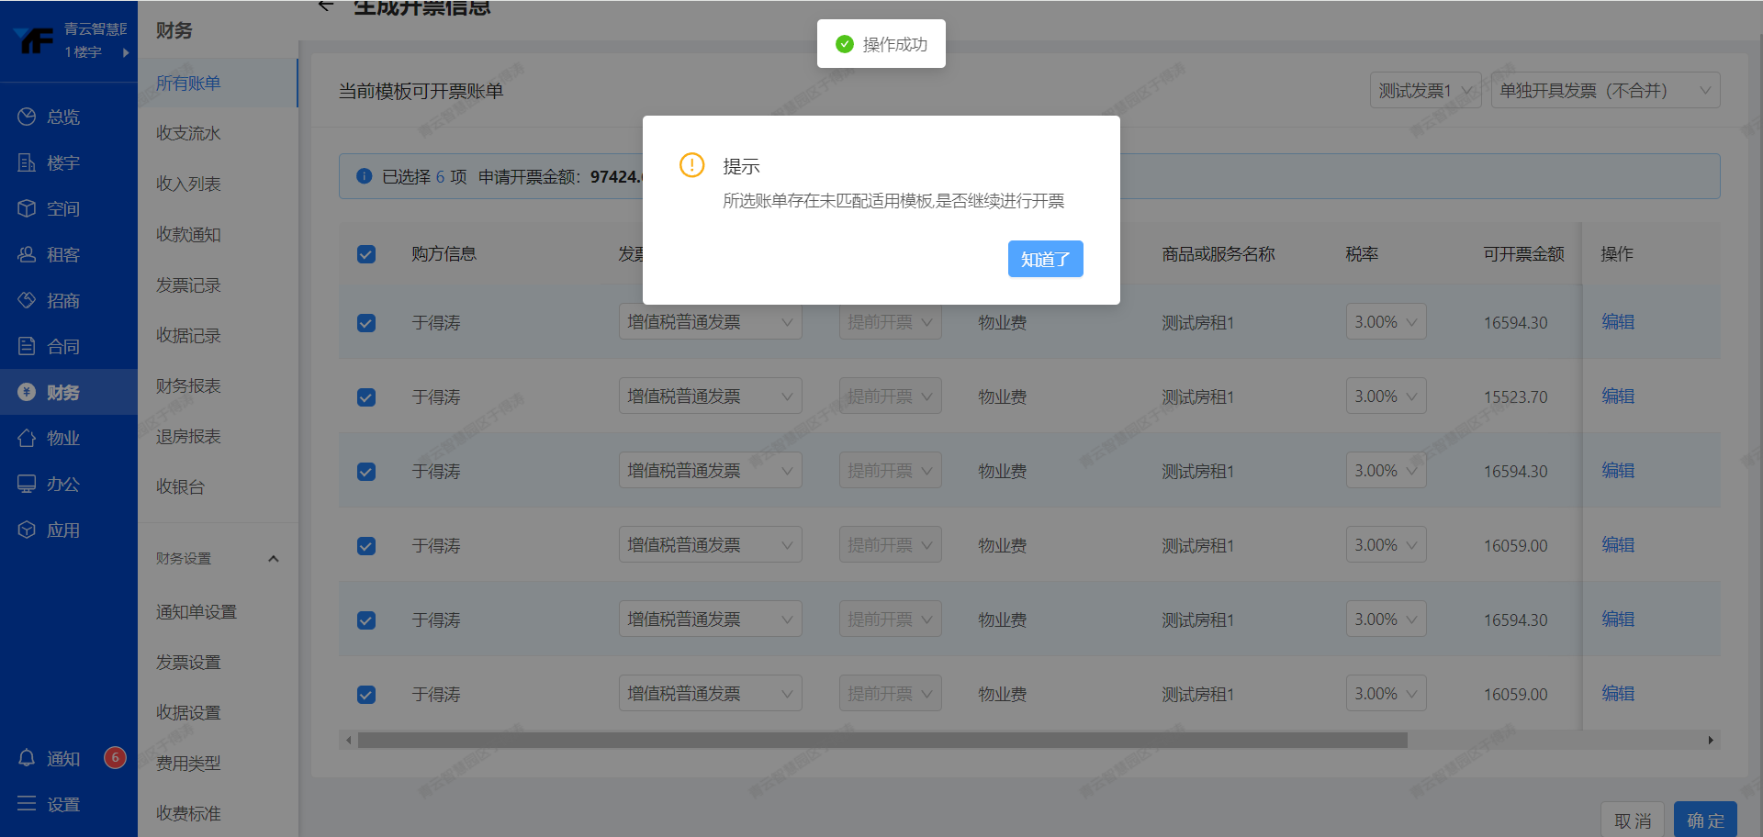Open the 招商 tag icon in sidebar
The image size is (1763, 837).
coord(27,300)
